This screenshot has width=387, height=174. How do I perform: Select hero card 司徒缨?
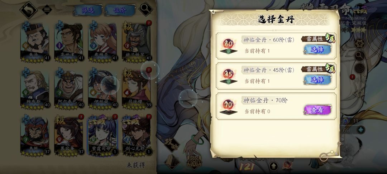point(137,89)
